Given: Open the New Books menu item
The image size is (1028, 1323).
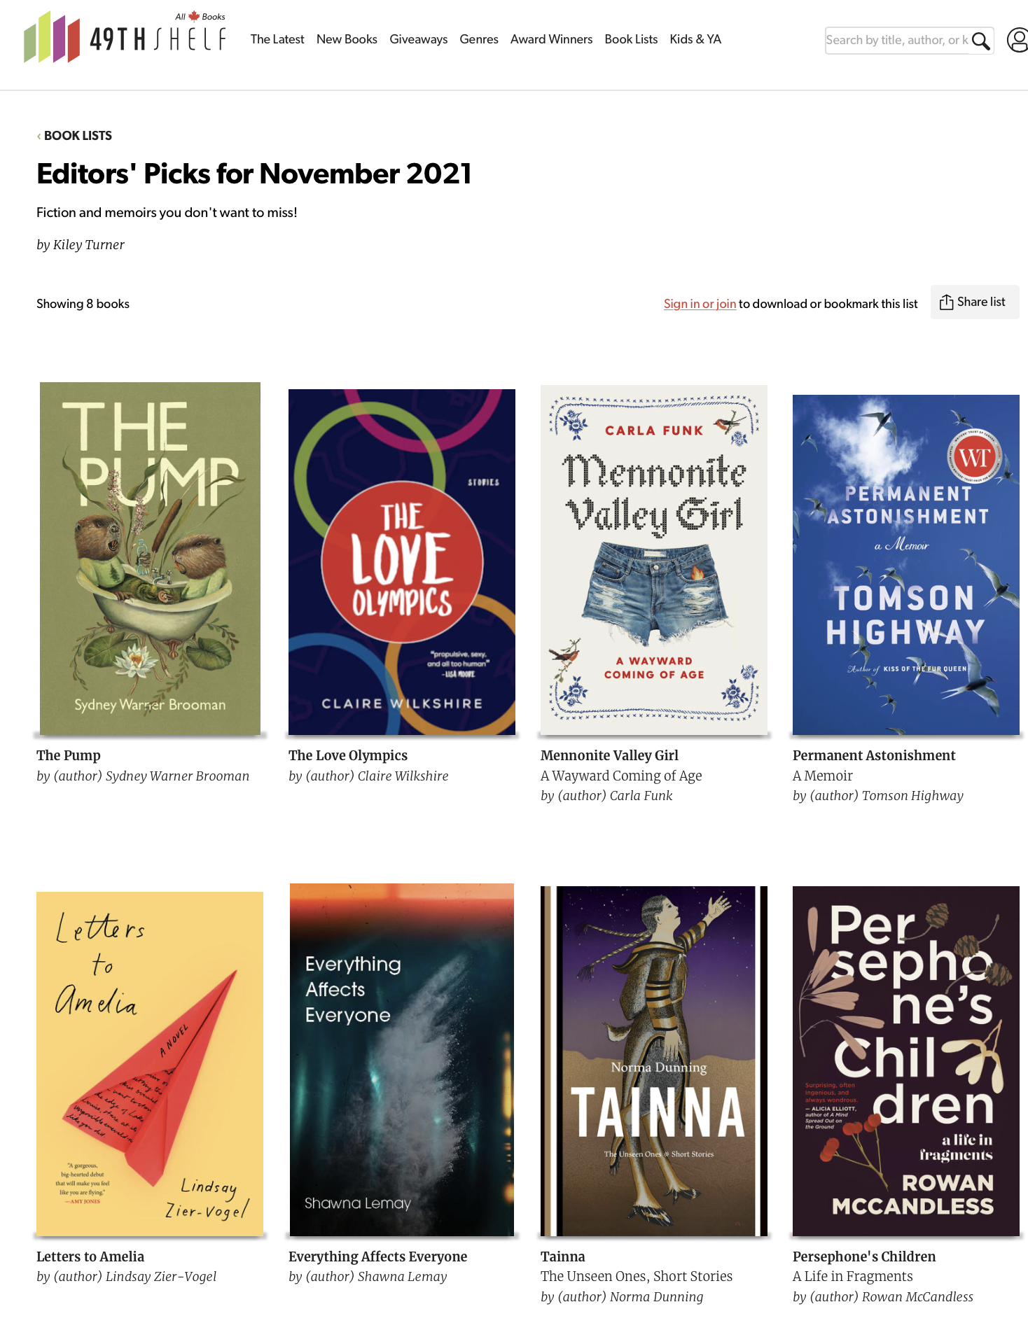Looking at the screenshot, I should 347,39.
